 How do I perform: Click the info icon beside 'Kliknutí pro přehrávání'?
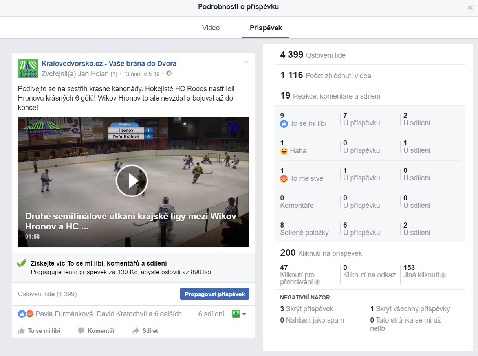pyautogui.click(x=317, y=282)
